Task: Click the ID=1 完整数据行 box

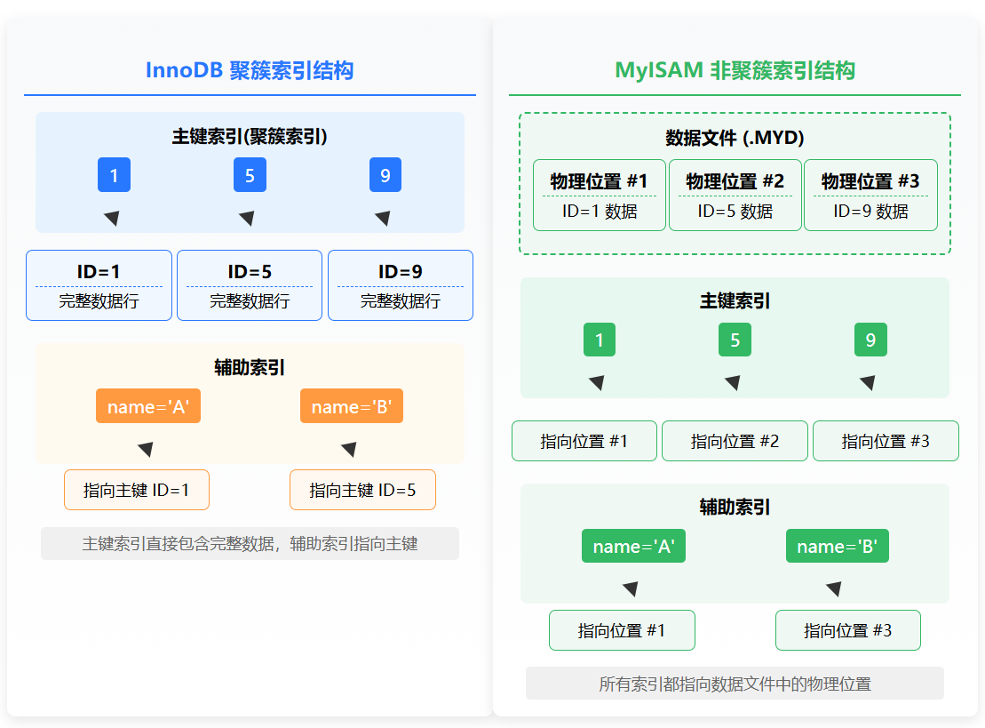Action: (x=99, y=285)
